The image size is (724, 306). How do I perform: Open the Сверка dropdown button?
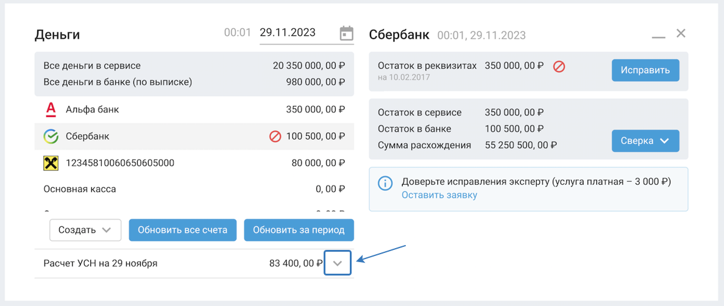point(645,141)
